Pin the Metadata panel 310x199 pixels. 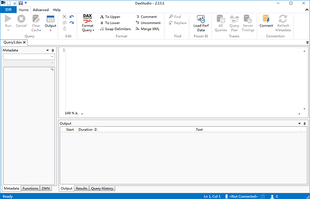click(x=53, y=51)
